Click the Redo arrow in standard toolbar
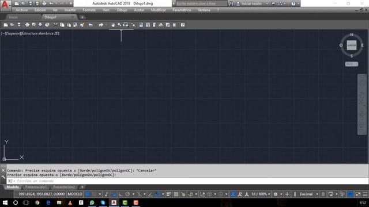 [x=101, y=25]
